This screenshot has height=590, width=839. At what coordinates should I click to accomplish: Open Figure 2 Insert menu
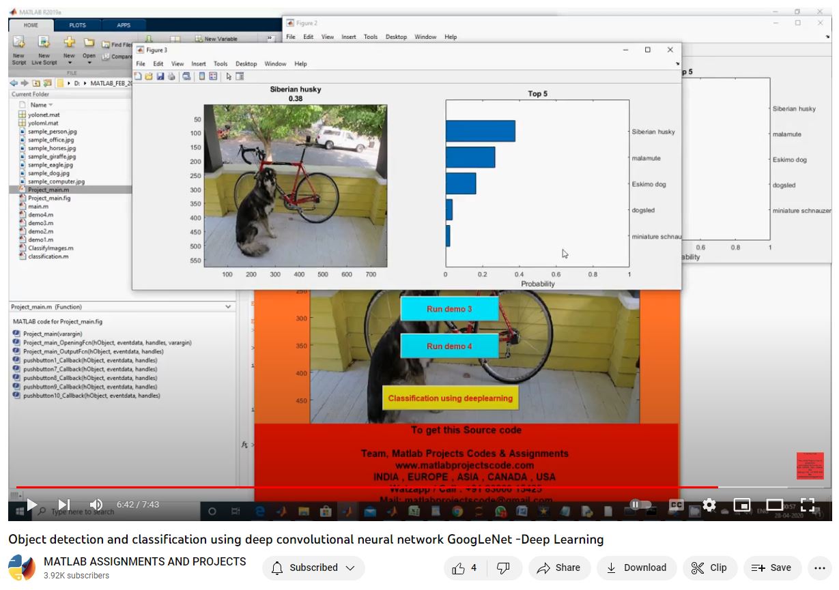click(348, 37)
